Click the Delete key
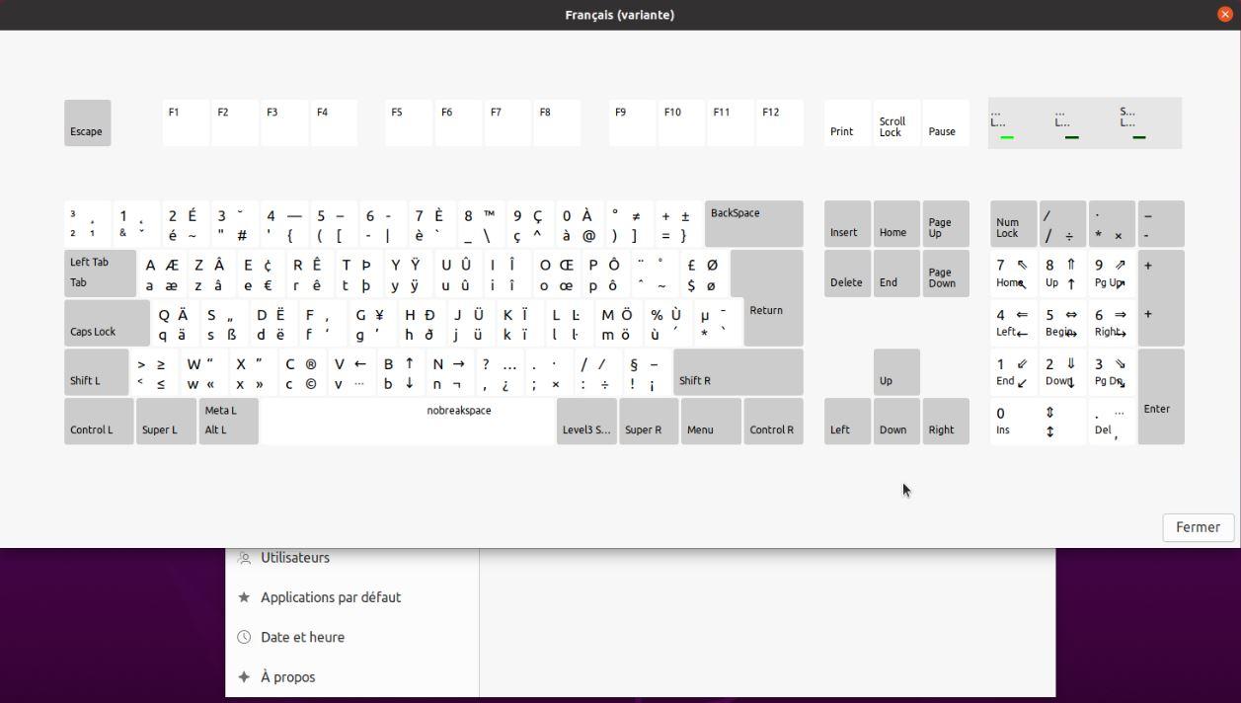Viewport: 1241px width, 703px height. pos(848,273)
